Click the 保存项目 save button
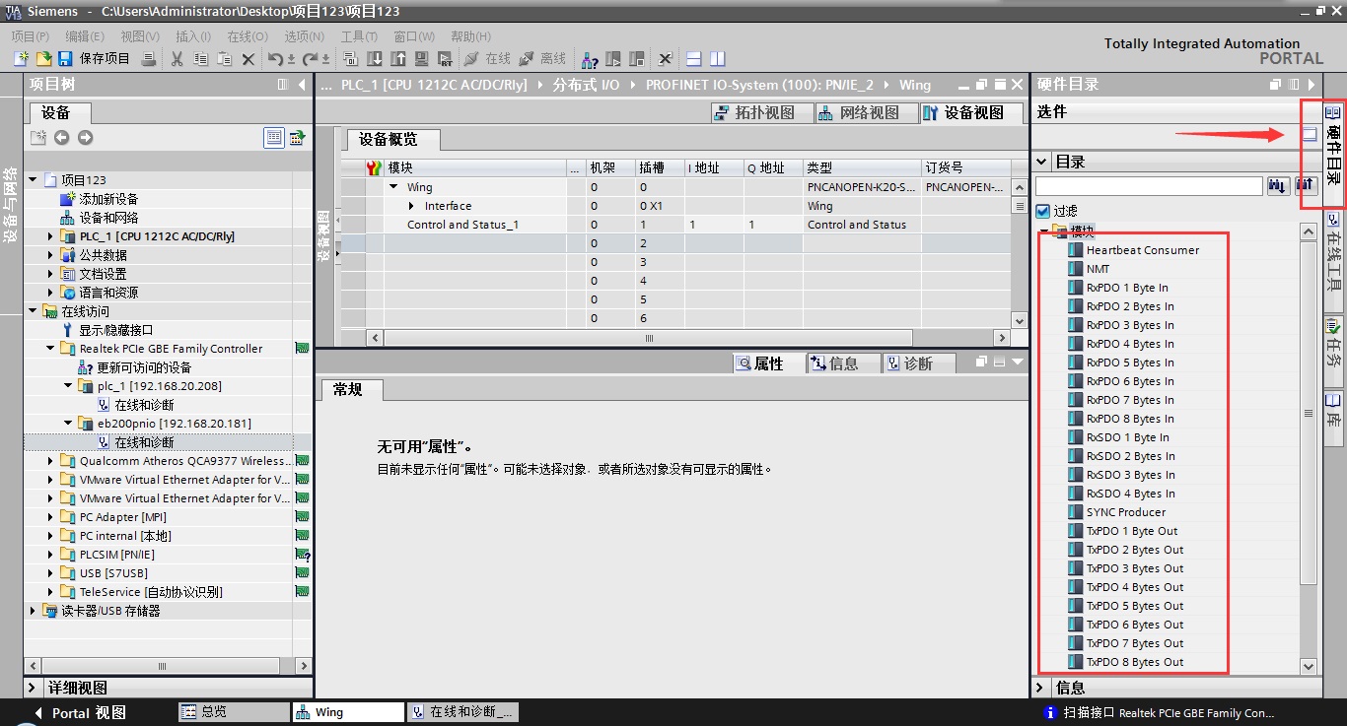This screenshot has width=1347, height=726. point(94,59)
